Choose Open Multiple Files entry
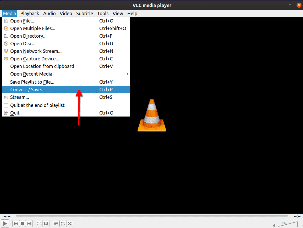Viewport: 303px width, 228px height. point(66,28)
